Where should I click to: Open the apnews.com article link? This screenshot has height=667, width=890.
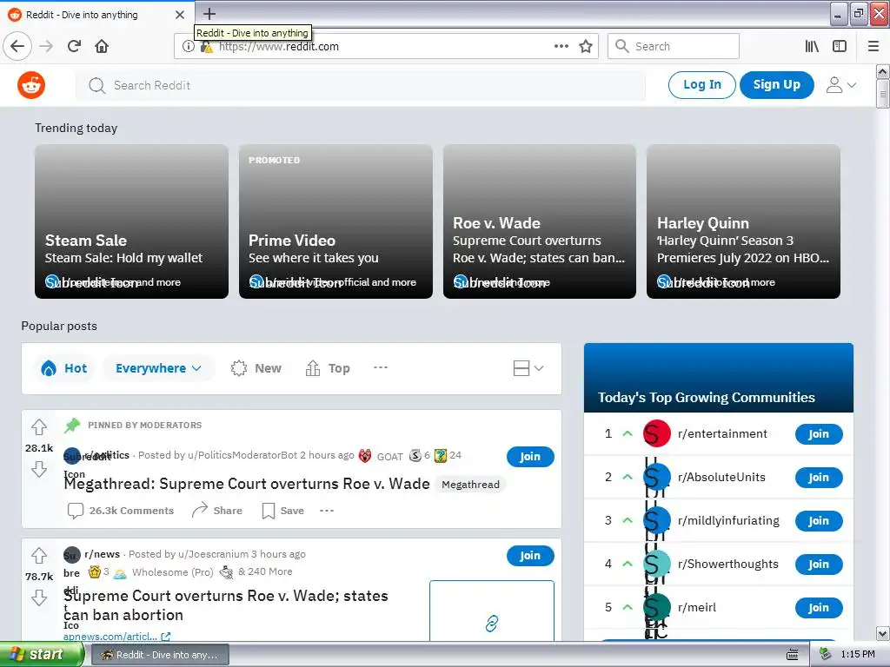[116, 637]
